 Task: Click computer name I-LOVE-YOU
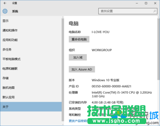click(100, 32)
